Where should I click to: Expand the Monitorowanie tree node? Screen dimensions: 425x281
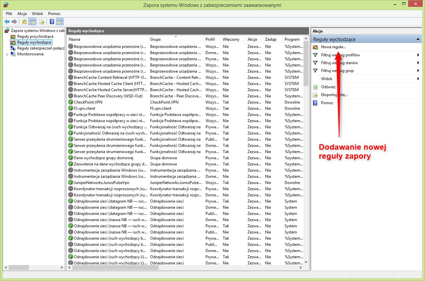7,54
